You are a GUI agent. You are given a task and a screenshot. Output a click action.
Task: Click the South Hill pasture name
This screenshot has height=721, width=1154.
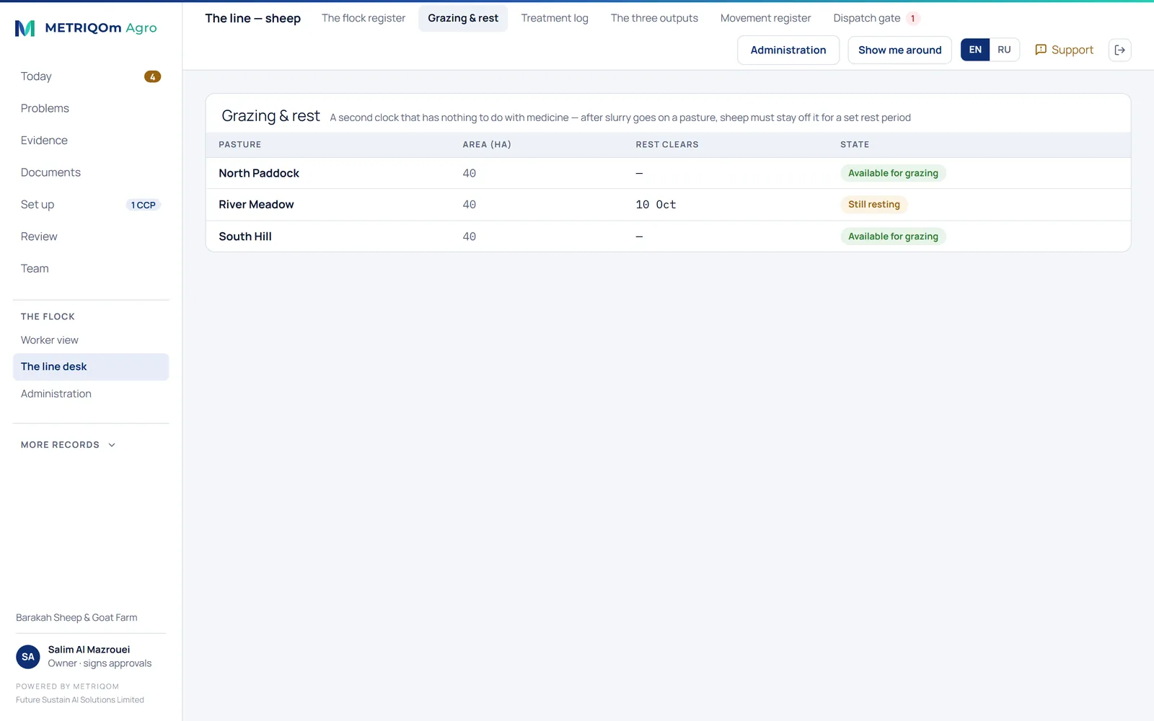245,236
